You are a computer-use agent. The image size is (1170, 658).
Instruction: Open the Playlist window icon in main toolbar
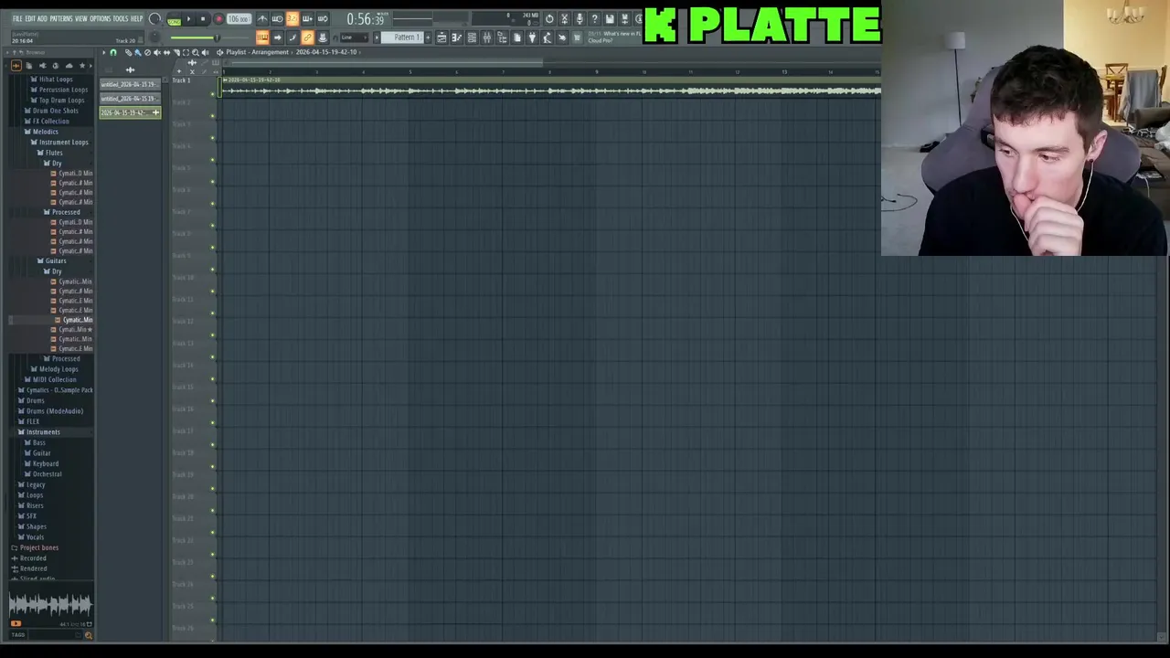[x=441, y=37]
